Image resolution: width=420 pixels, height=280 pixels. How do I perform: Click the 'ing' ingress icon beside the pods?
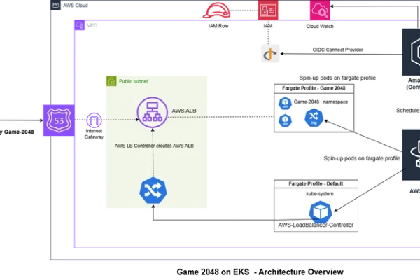point(313,118)
